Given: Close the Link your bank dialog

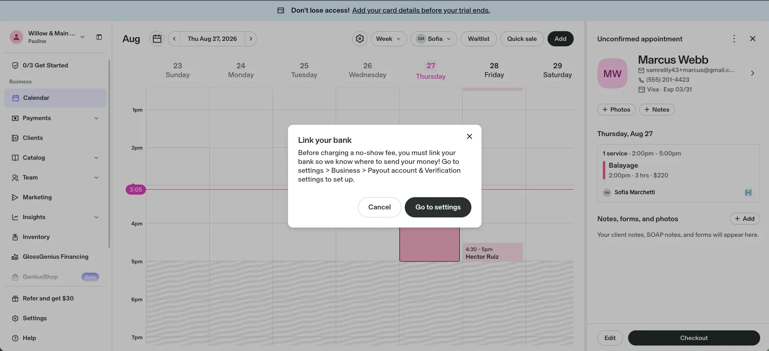Looking at the screenshot, I should pos(469,137).
